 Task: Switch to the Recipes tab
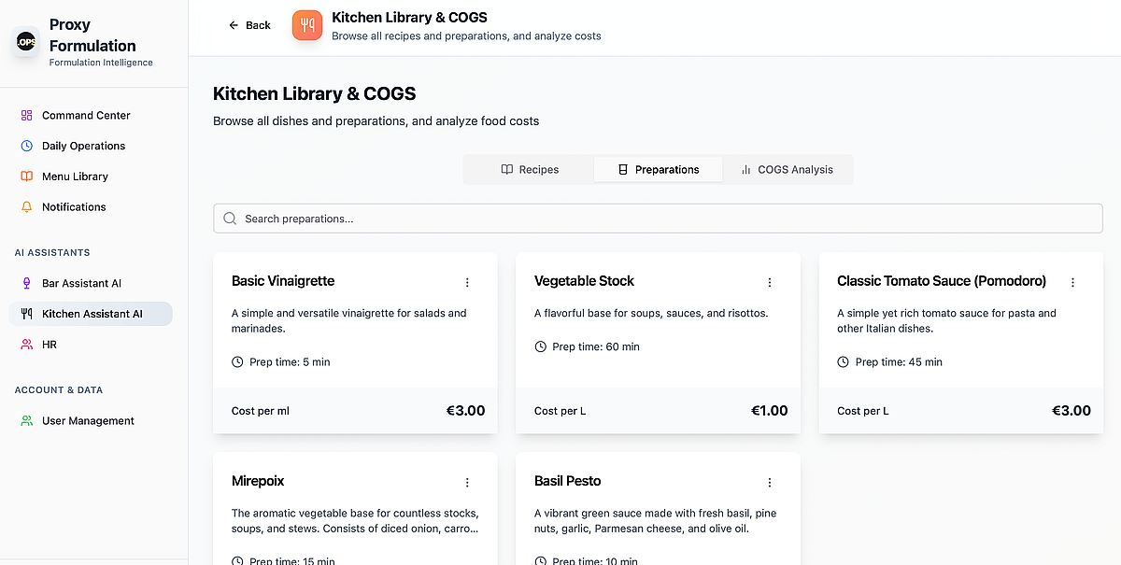point(529,170)
